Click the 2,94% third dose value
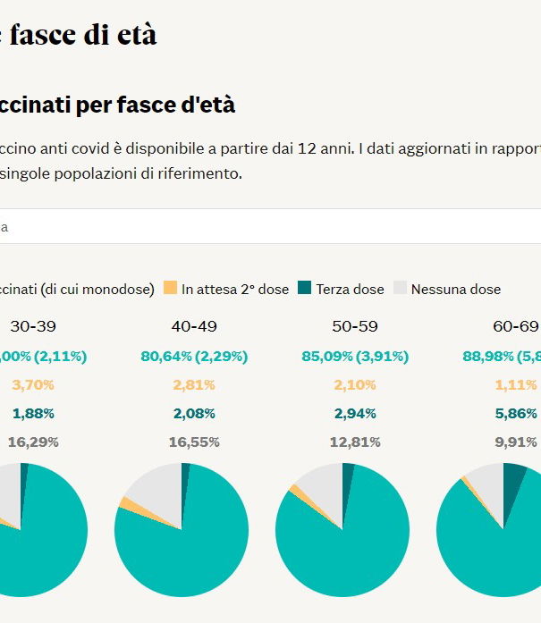The width and height of the screenshot is (541, 623). 355,414
